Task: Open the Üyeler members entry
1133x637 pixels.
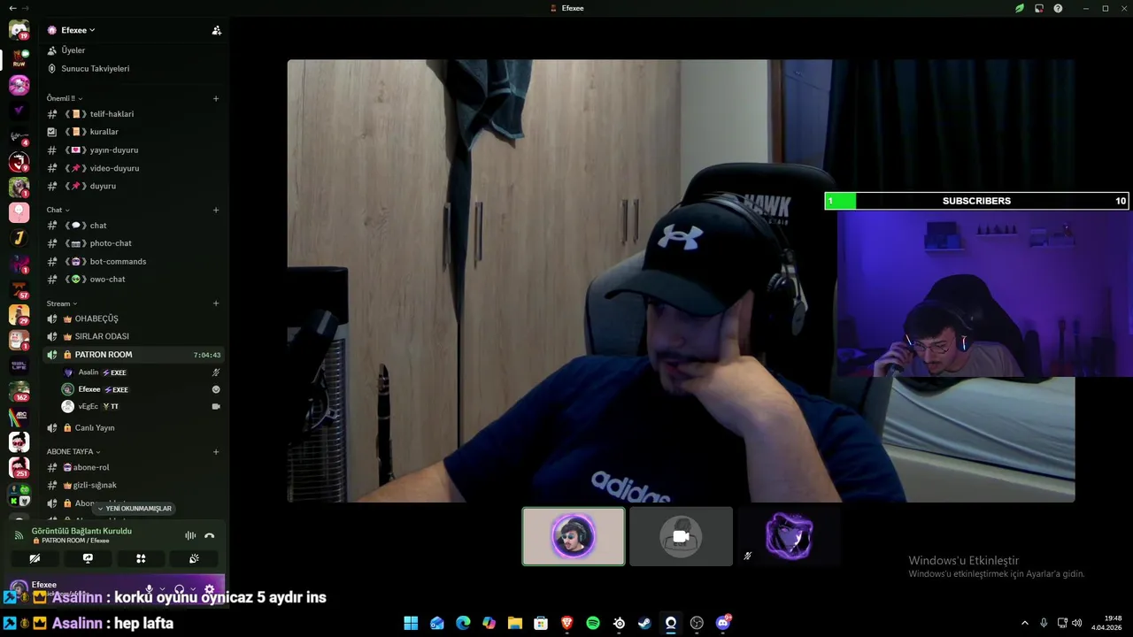Action: click(133, 50)
